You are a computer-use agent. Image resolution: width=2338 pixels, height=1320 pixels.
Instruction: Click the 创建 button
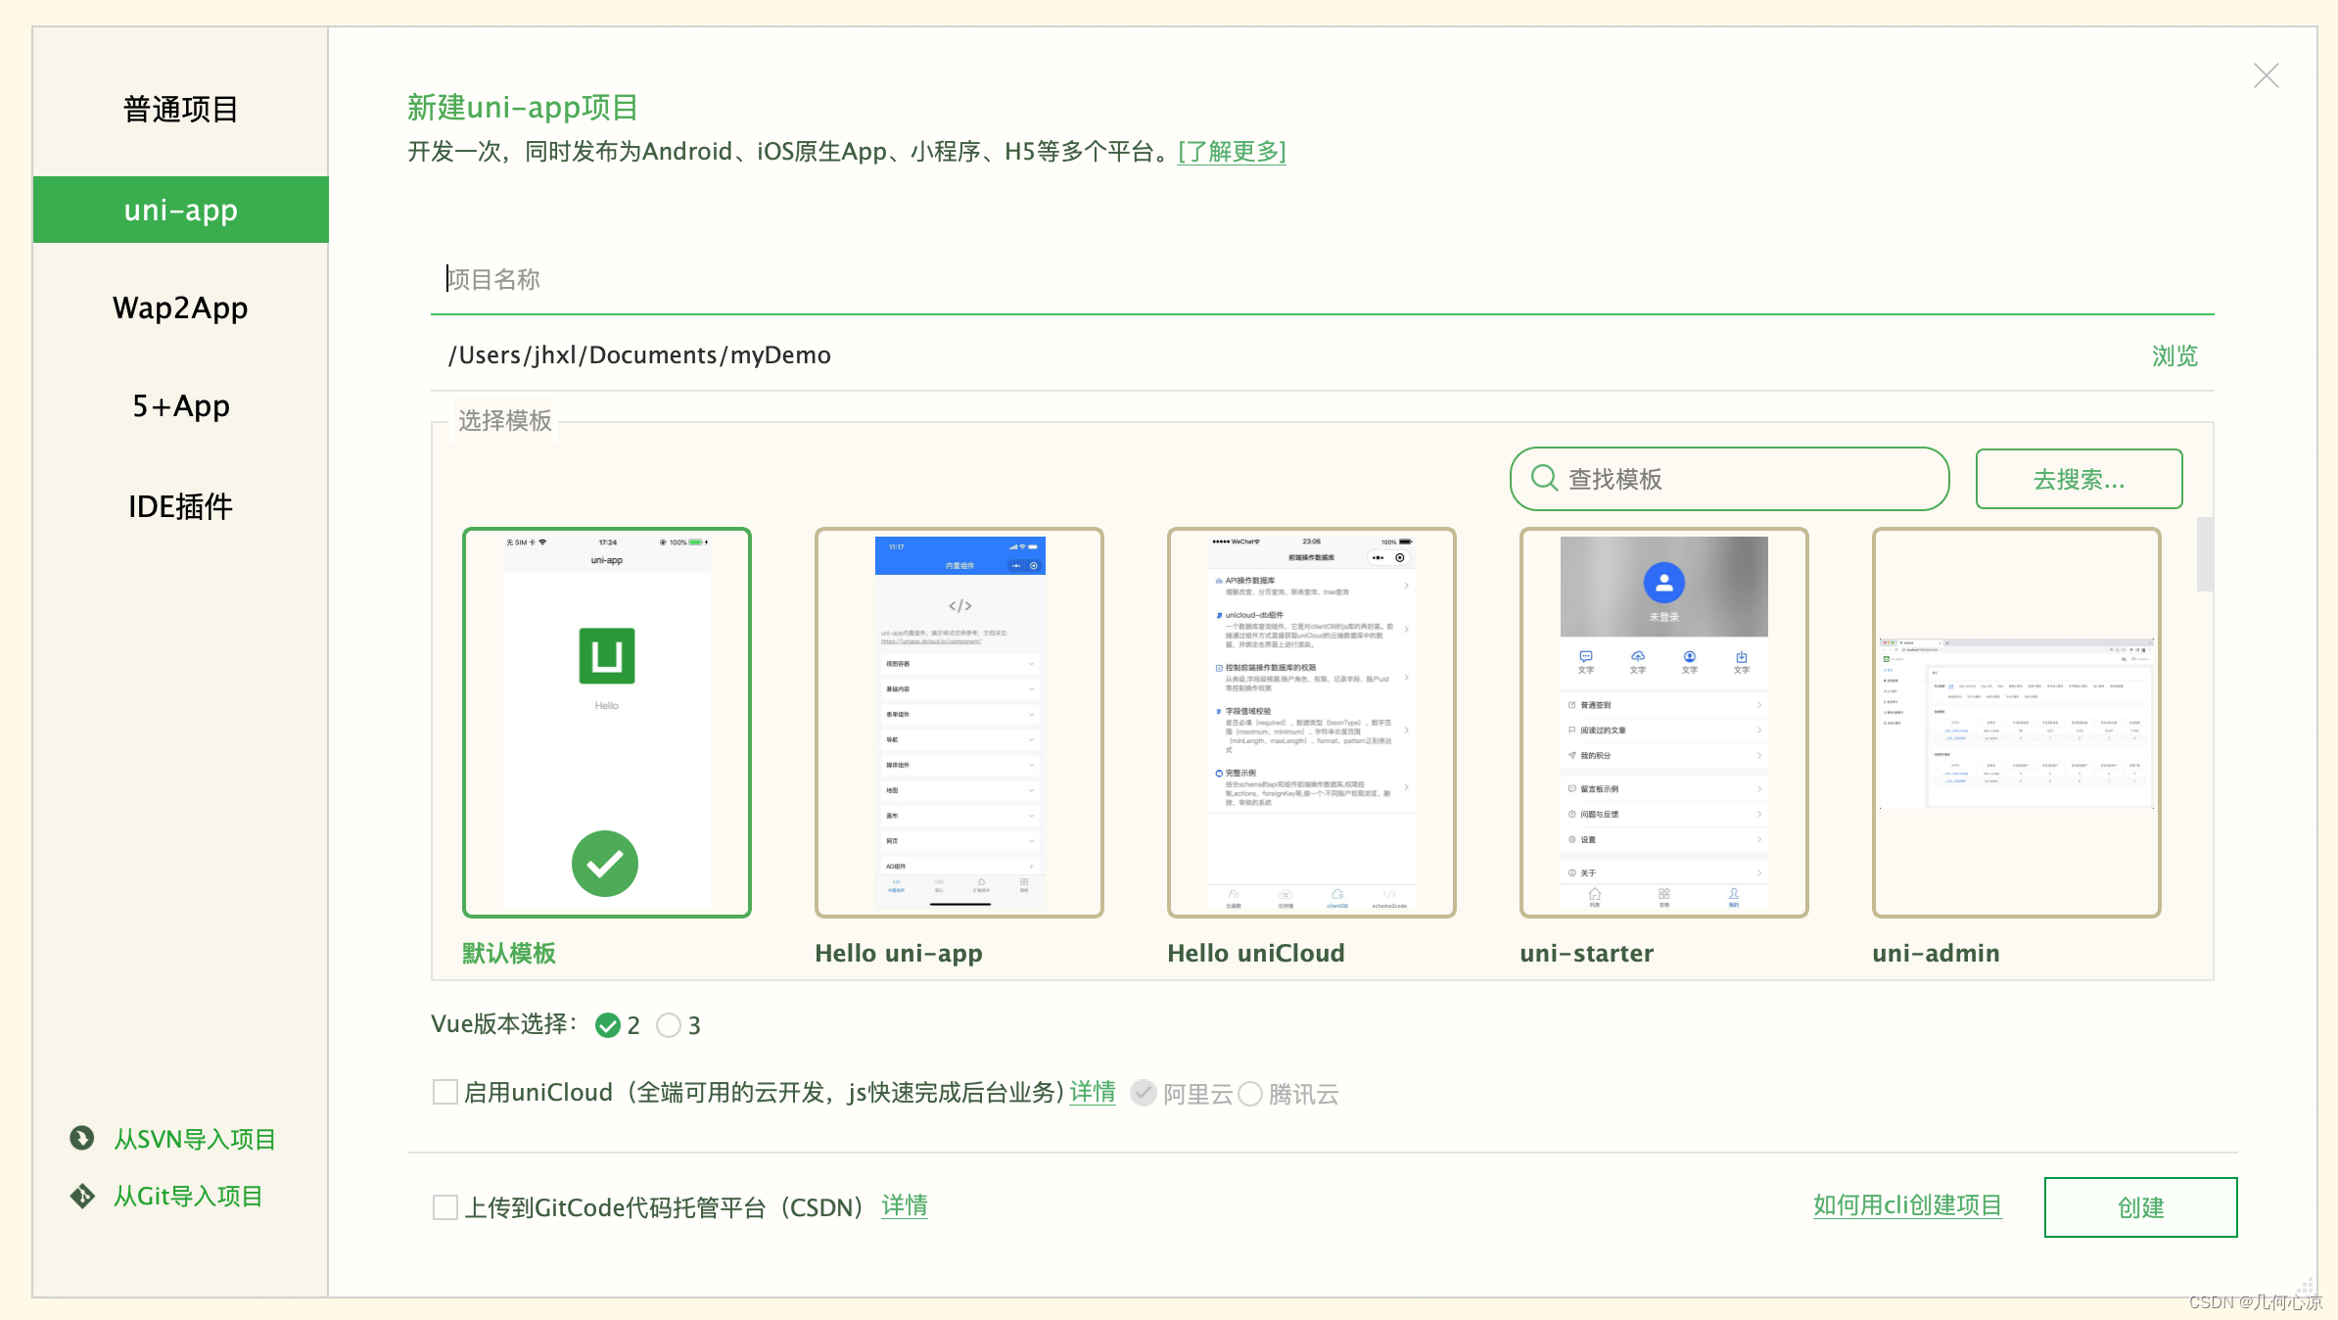coord(2140,1206)
